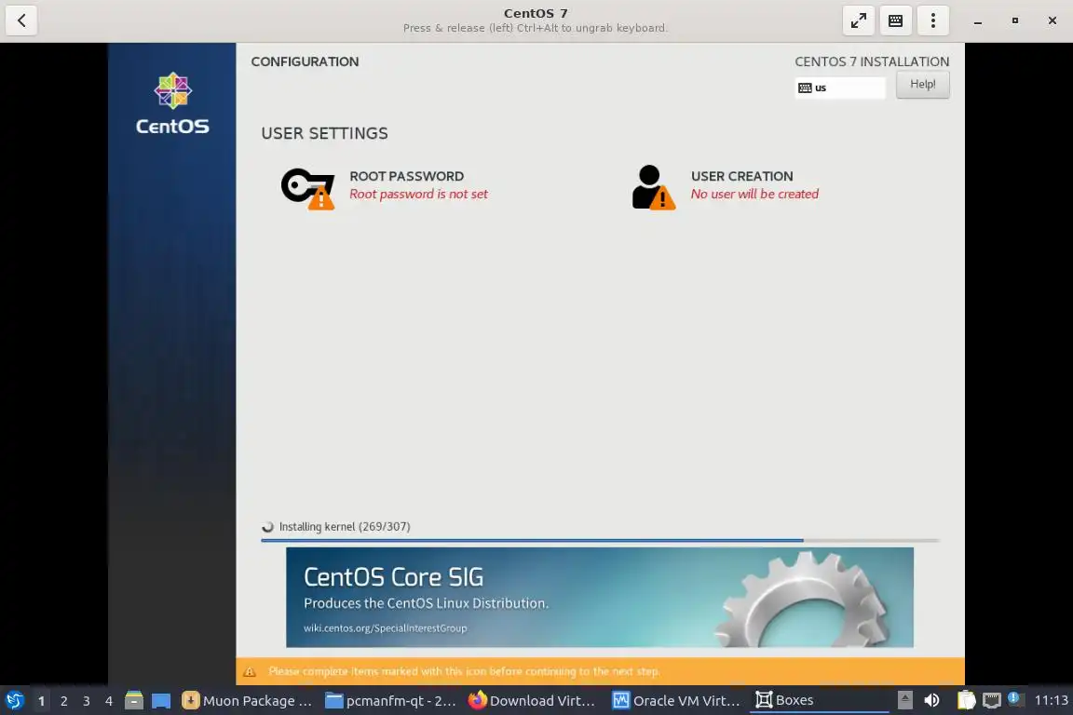This screenshot has height=715, width=1073.
Task: Click the Boxes taskbar entry
Action: (819, 701)
